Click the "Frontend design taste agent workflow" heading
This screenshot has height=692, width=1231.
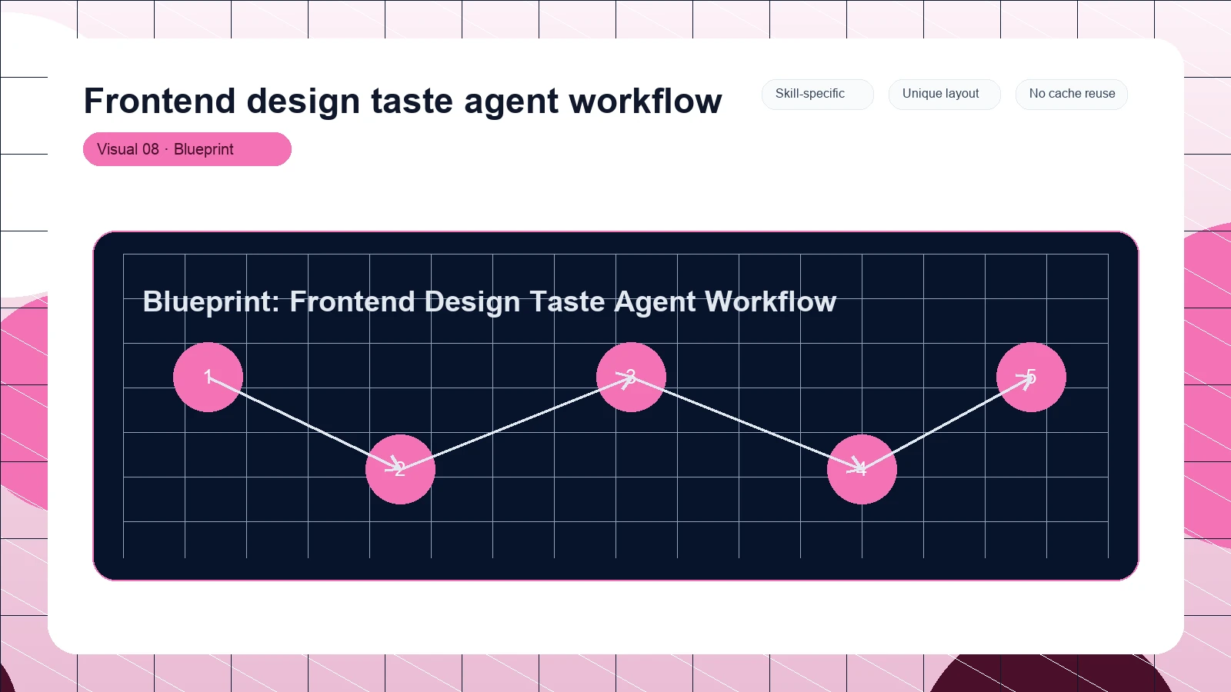point(403,101)
